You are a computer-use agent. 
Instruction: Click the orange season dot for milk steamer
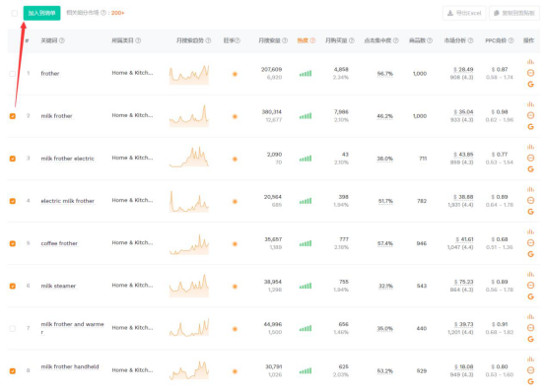235,287
